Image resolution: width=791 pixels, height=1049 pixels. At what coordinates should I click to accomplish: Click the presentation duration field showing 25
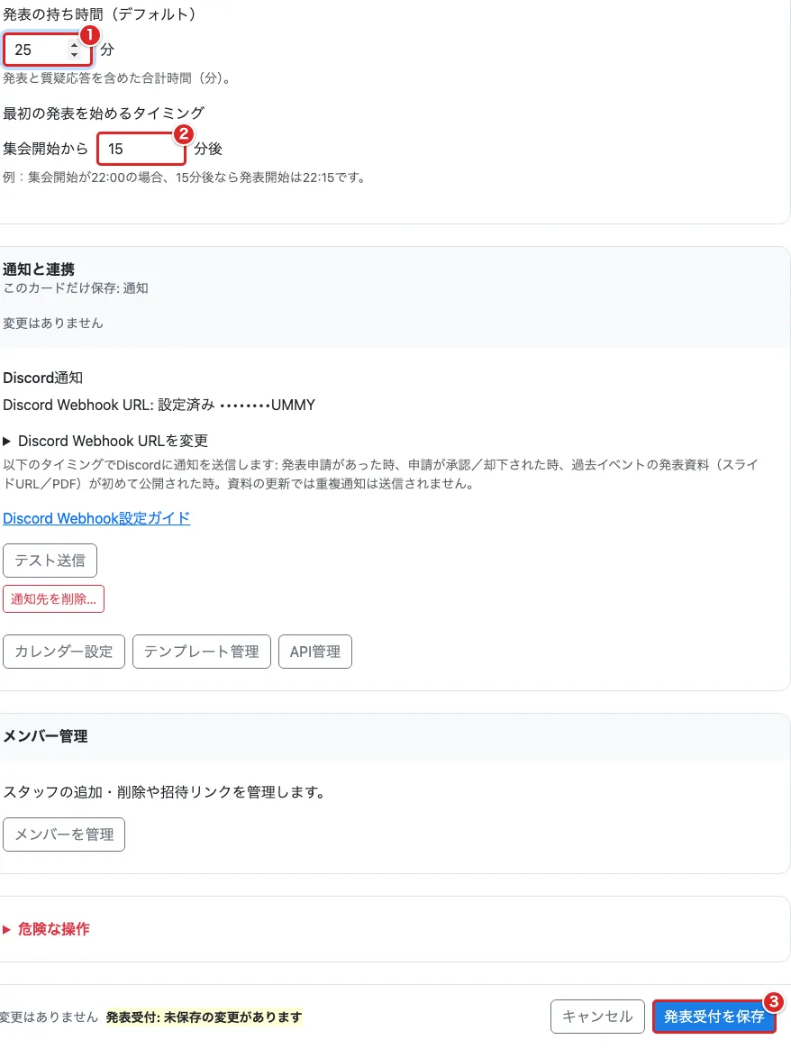pos(47,50)
